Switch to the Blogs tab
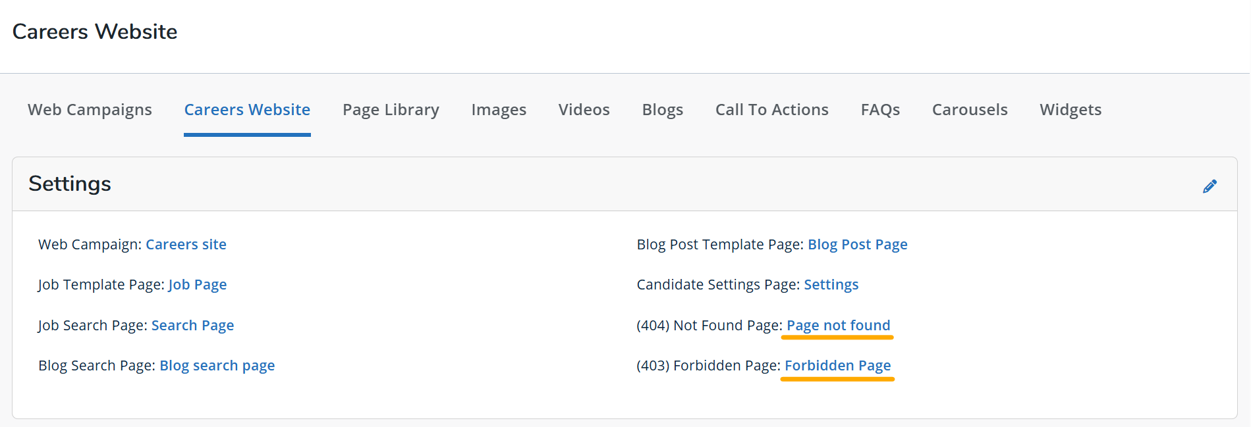 pos(662,110)
